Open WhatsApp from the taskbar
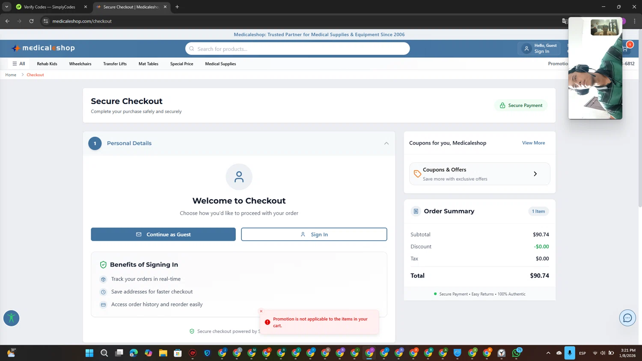This screenshot has height=361, width=642. point(517,353)
